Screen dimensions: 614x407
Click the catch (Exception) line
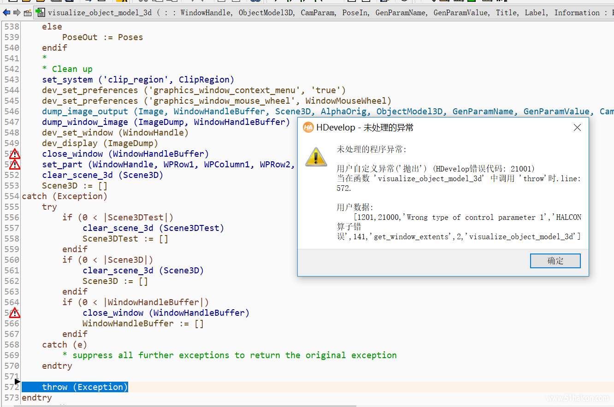[x=65, y=196]
